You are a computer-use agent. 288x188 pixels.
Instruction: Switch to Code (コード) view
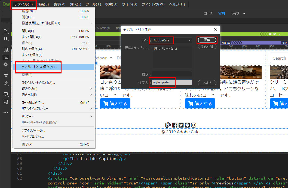(208, 13)
